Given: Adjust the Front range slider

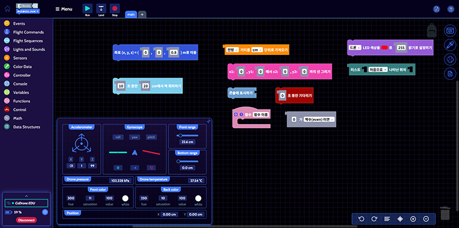Looking at the screenshot, I should [187, 135].
